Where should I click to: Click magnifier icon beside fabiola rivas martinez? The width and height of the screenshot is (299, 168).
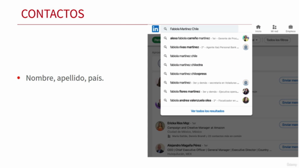(x=165, y=47)
